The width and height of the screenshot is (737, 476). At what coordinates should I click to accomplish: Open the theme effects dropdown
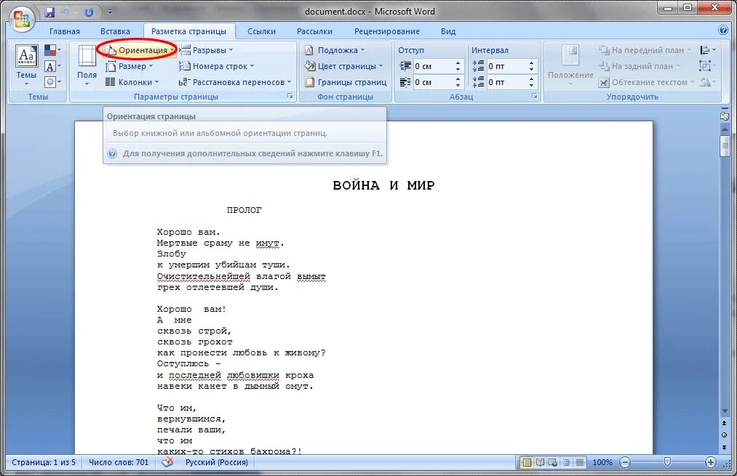pyautogui.click(x=52, y=82)
